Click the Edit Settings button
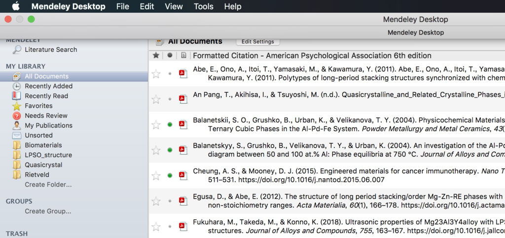This screenshot has height=238, width=505. coord(257,41)
